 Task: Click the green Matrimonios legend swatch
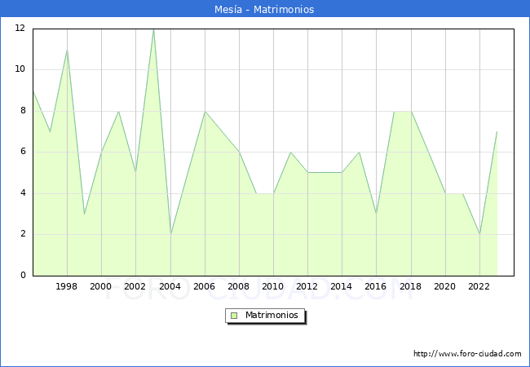(234, 316)
